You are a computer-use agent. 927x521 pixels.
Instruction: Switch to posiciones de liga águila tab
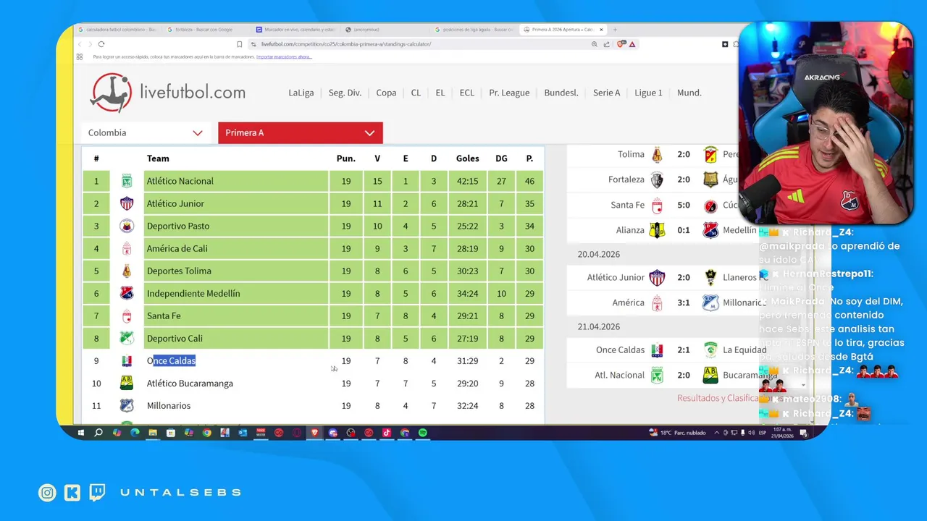pyautogui.click(x=474, y=30)
